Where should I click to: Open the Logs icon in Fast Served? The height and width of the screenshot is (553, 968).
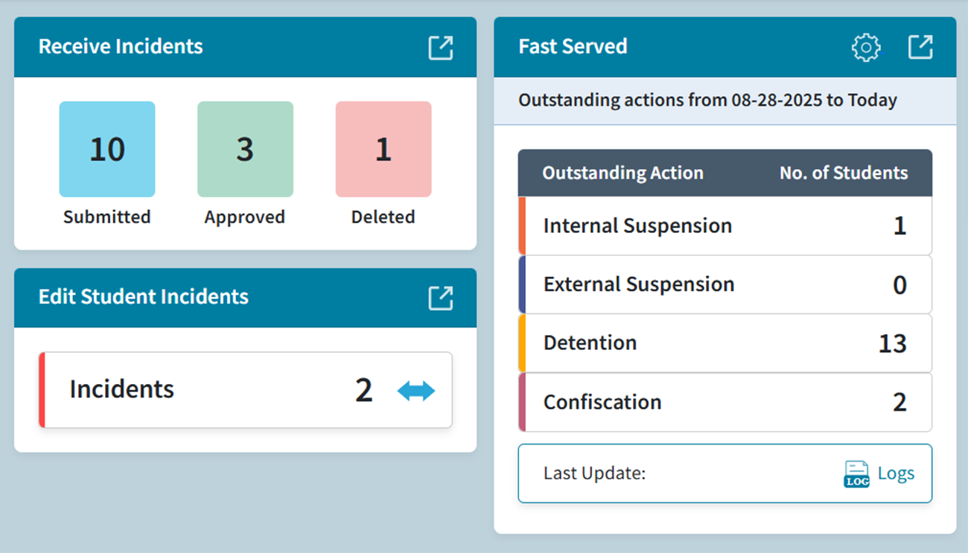pyautogui.click(x=856, y=474)
